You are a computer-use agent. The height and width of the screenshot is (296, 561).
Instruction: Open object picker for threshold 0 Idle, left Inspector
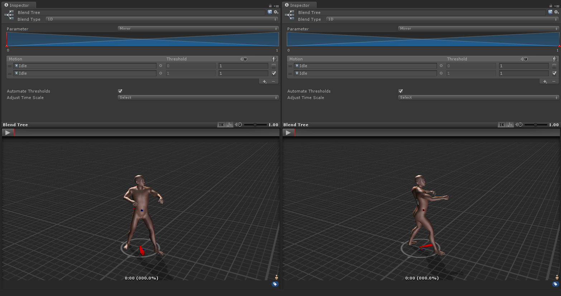(x=160, y=66)
